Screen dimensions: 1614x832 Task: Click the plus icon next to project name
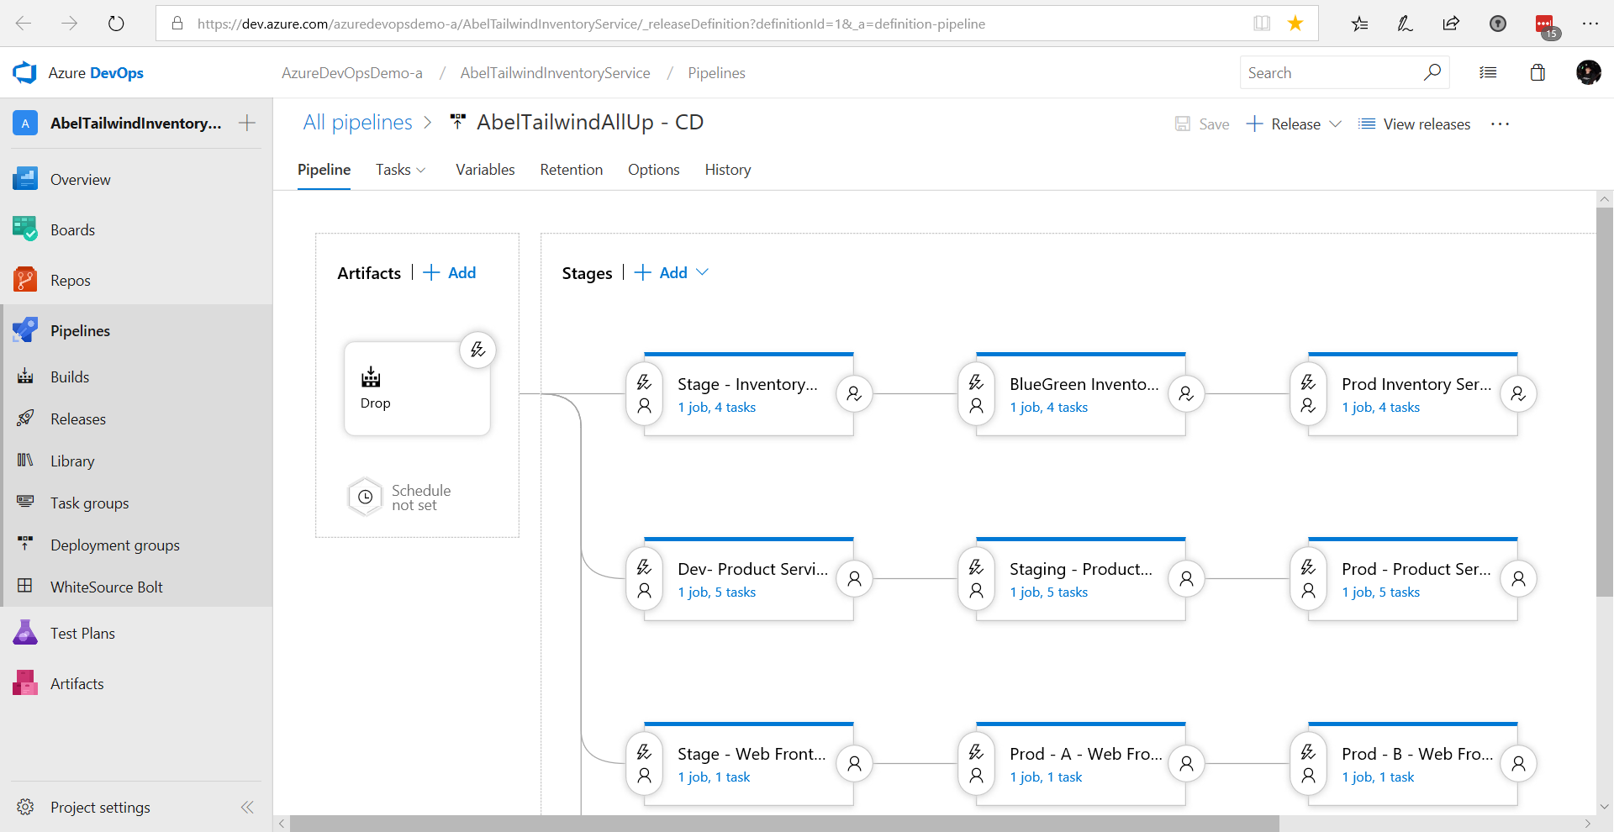[x=247, y=124]
